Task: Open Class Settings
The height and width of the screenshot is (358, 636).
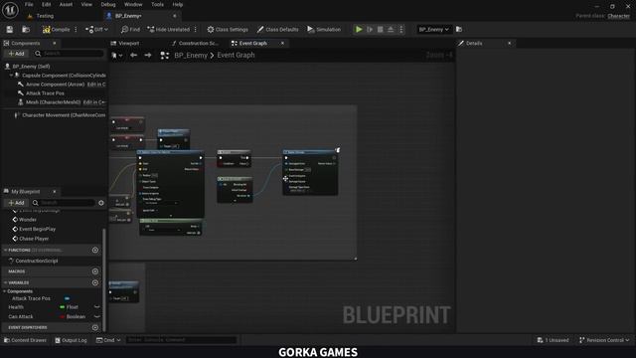Action: pos(228,29)
